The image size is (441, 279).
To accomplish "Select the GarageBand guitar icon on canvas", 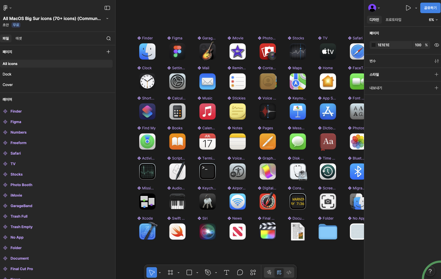I will coord(207,51).
